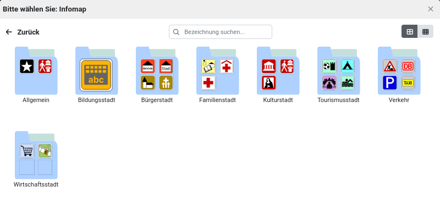Go back via the Zurück label
Image resolution: width=440 pixels, height=220 pixels.
coord(29,32)
